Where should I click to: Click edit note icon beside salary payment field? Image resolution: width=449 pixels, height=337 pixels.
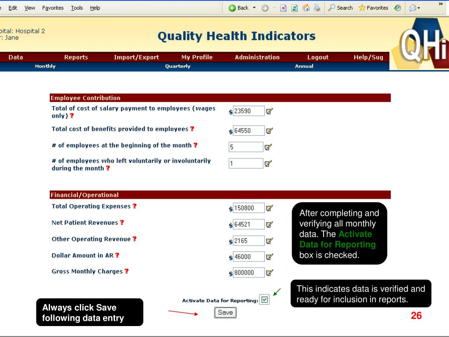[269, 111]
